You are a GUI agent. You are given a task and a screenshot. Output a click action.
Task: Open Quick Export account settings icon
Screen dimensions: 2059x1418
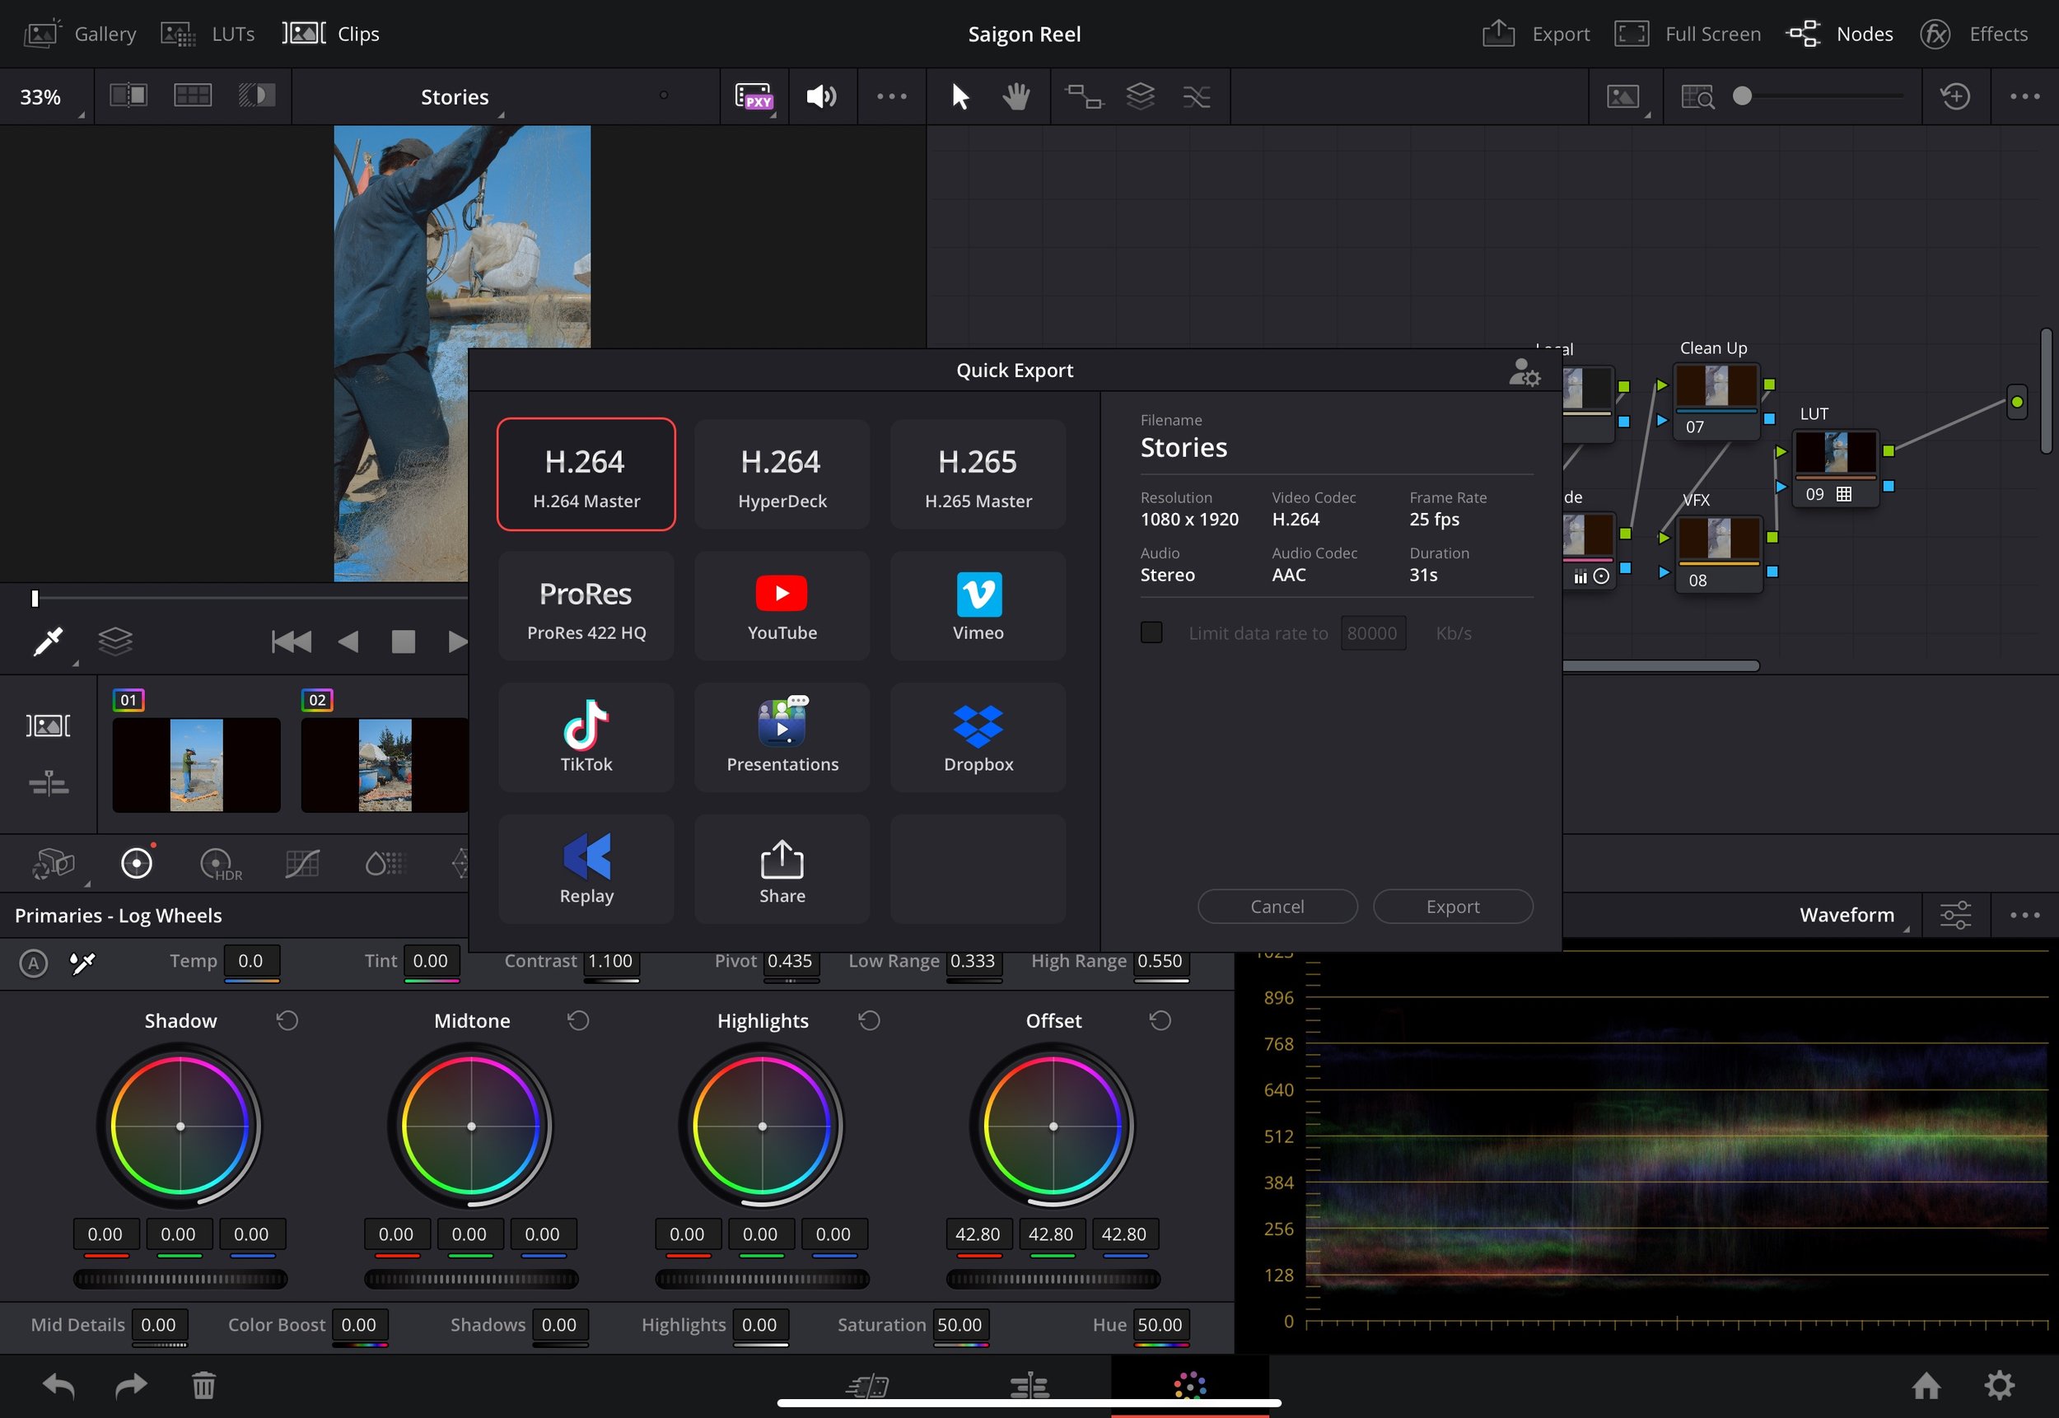pyautogui.click(x=1524, y=371)
